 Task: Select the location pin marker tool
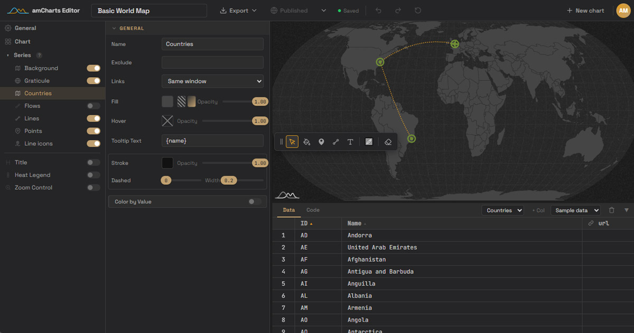coord(321,142)
